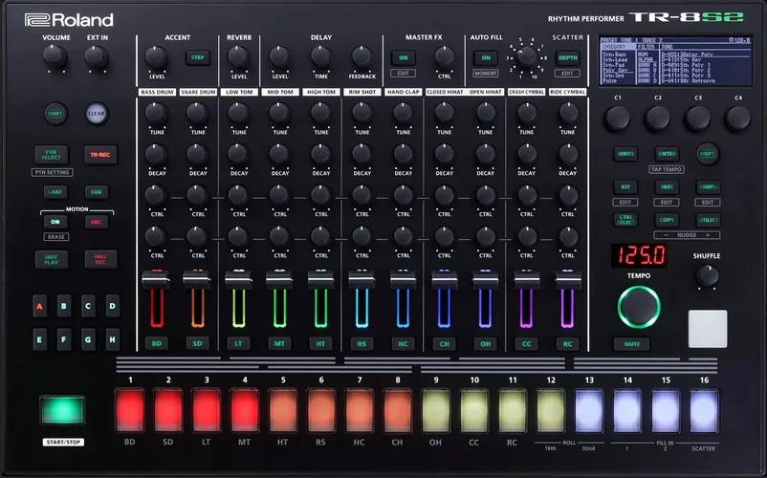This screenshot has width=767, height=478.
Task: Select pattern variation A
Action: [39, 307]
